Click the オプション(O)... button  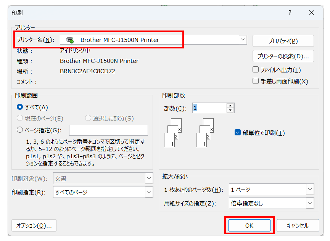(x=34, y=225)
